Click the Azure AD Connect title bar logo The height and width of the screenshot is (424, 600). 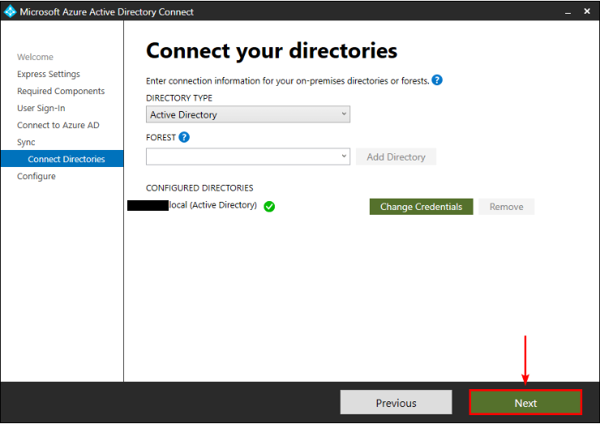point(10,11)
